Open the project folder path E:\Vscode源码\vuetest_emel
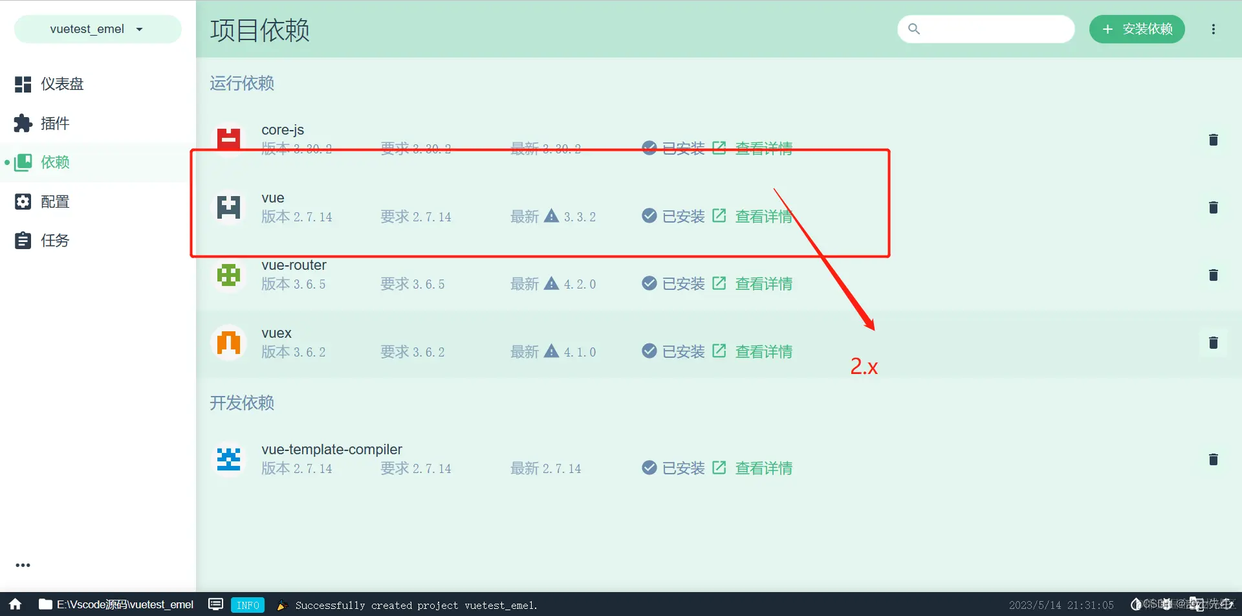Viewport: 1242px width, 616px height. (x=116, y=604)
